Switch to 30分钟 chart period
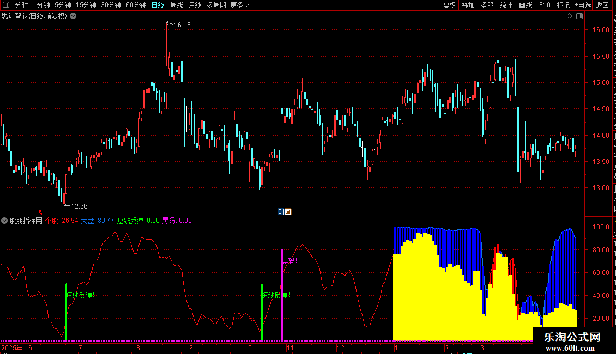Image resolution: width=616 pixels, height=354 pixels. coord(111,5)
